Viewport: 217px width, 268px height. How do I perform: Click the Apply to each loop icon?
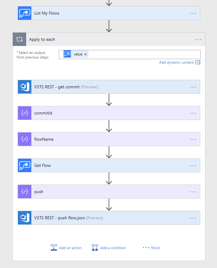(x=19, y=40)
